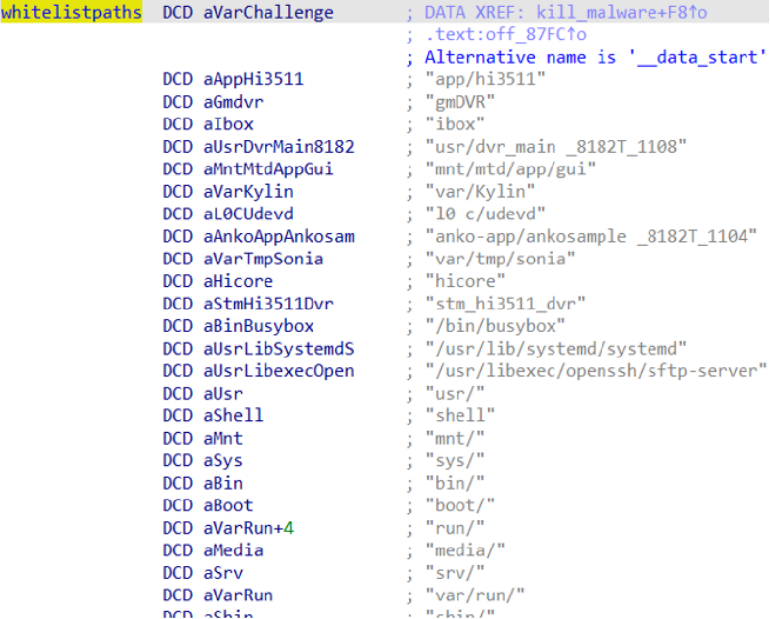The width and height of the screenshot is (770, 619).
Task: Click the "gmDVR" string comment
Action: click(460, 102)
